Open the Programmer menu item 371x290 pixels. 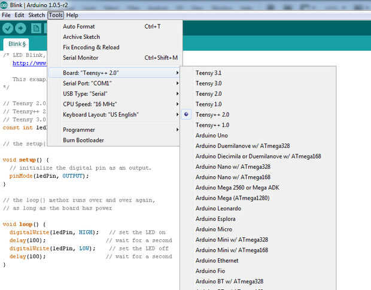tap(114, 130)
